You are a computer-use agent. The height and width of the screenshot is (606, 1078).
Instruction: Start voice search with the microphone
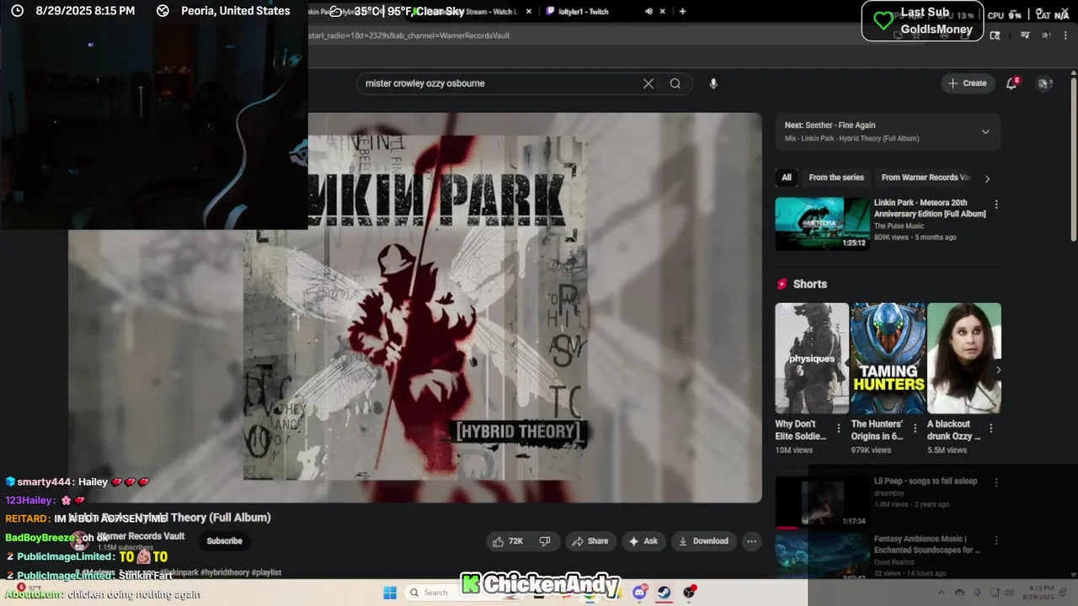713,83
